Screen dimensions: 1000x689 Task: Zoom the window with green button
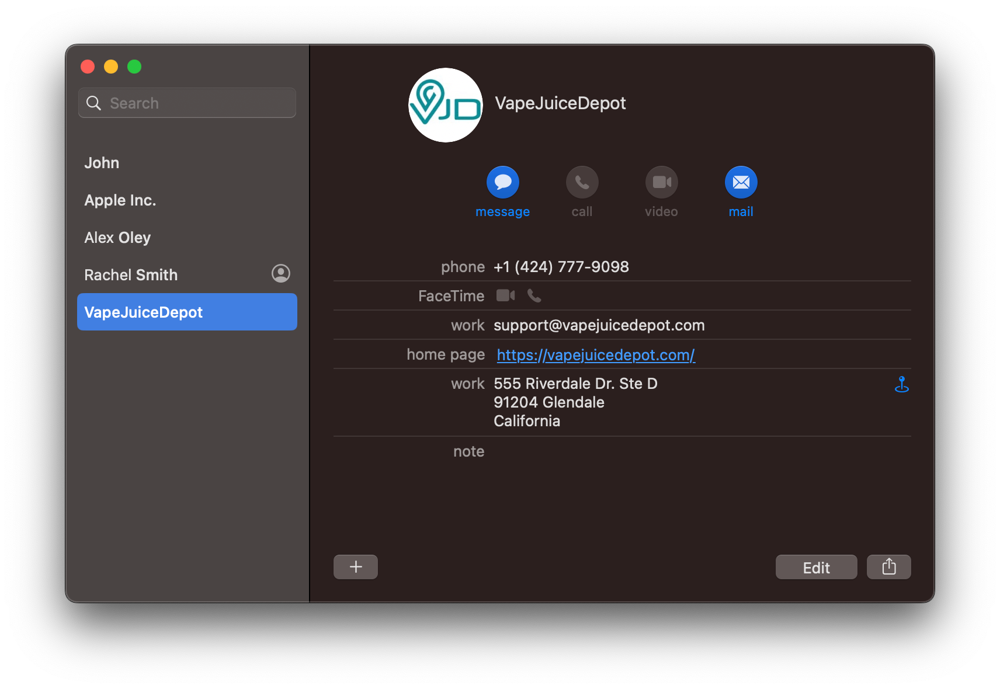coord(134,67)
